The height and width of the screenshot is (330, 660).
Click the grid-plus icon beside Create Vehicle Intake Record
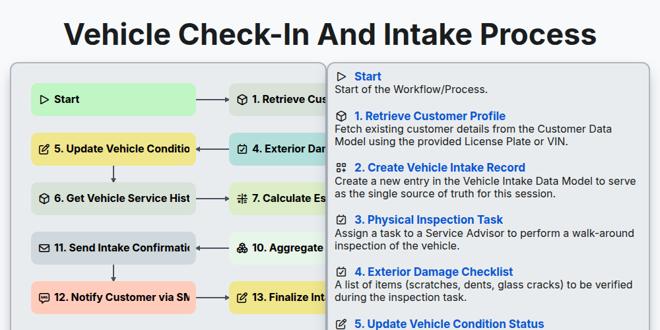tap(341, 168)
